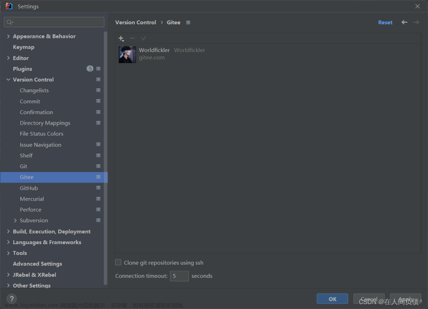Click the IntelliJ logo in the title bar
The image size is (428, 309).
coord(9,6)
